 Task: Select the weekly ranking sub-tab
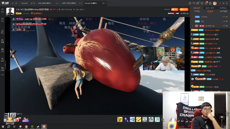click(210, 11)
